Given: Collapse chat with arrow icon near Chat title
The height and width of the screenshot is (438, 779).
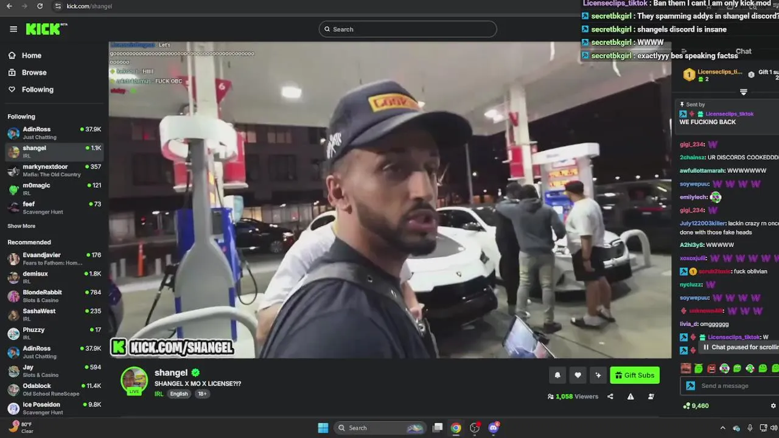Looking at the screenshot, I should tap(684, 52).
